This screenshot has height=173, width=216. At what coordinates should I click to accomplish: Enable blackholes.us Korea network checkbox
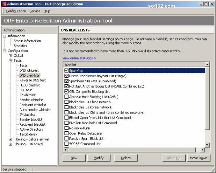[x=66, y=107]
